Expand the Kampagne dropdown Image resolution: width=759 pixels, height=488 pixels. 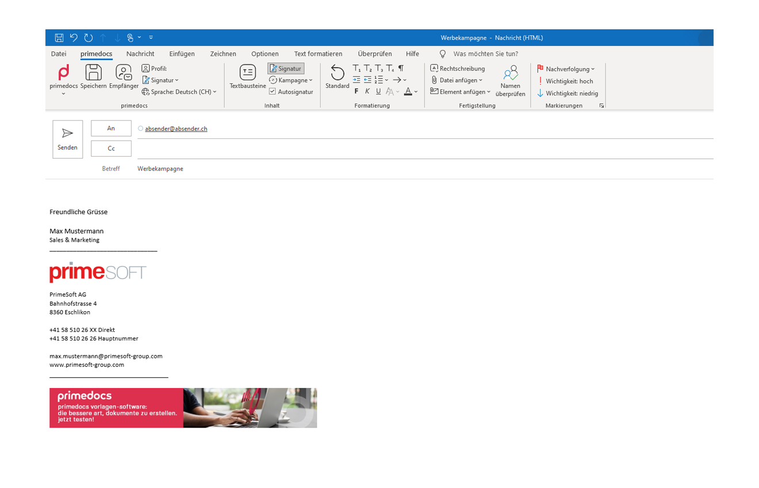(291, 80)
